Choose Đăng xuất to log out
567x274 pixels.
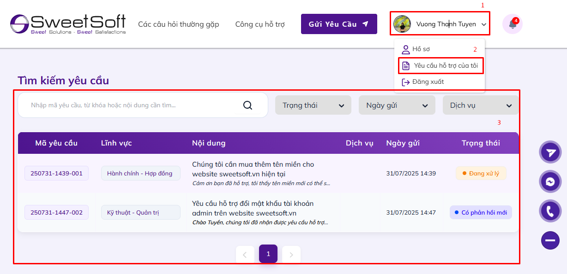tap(428, 82)
